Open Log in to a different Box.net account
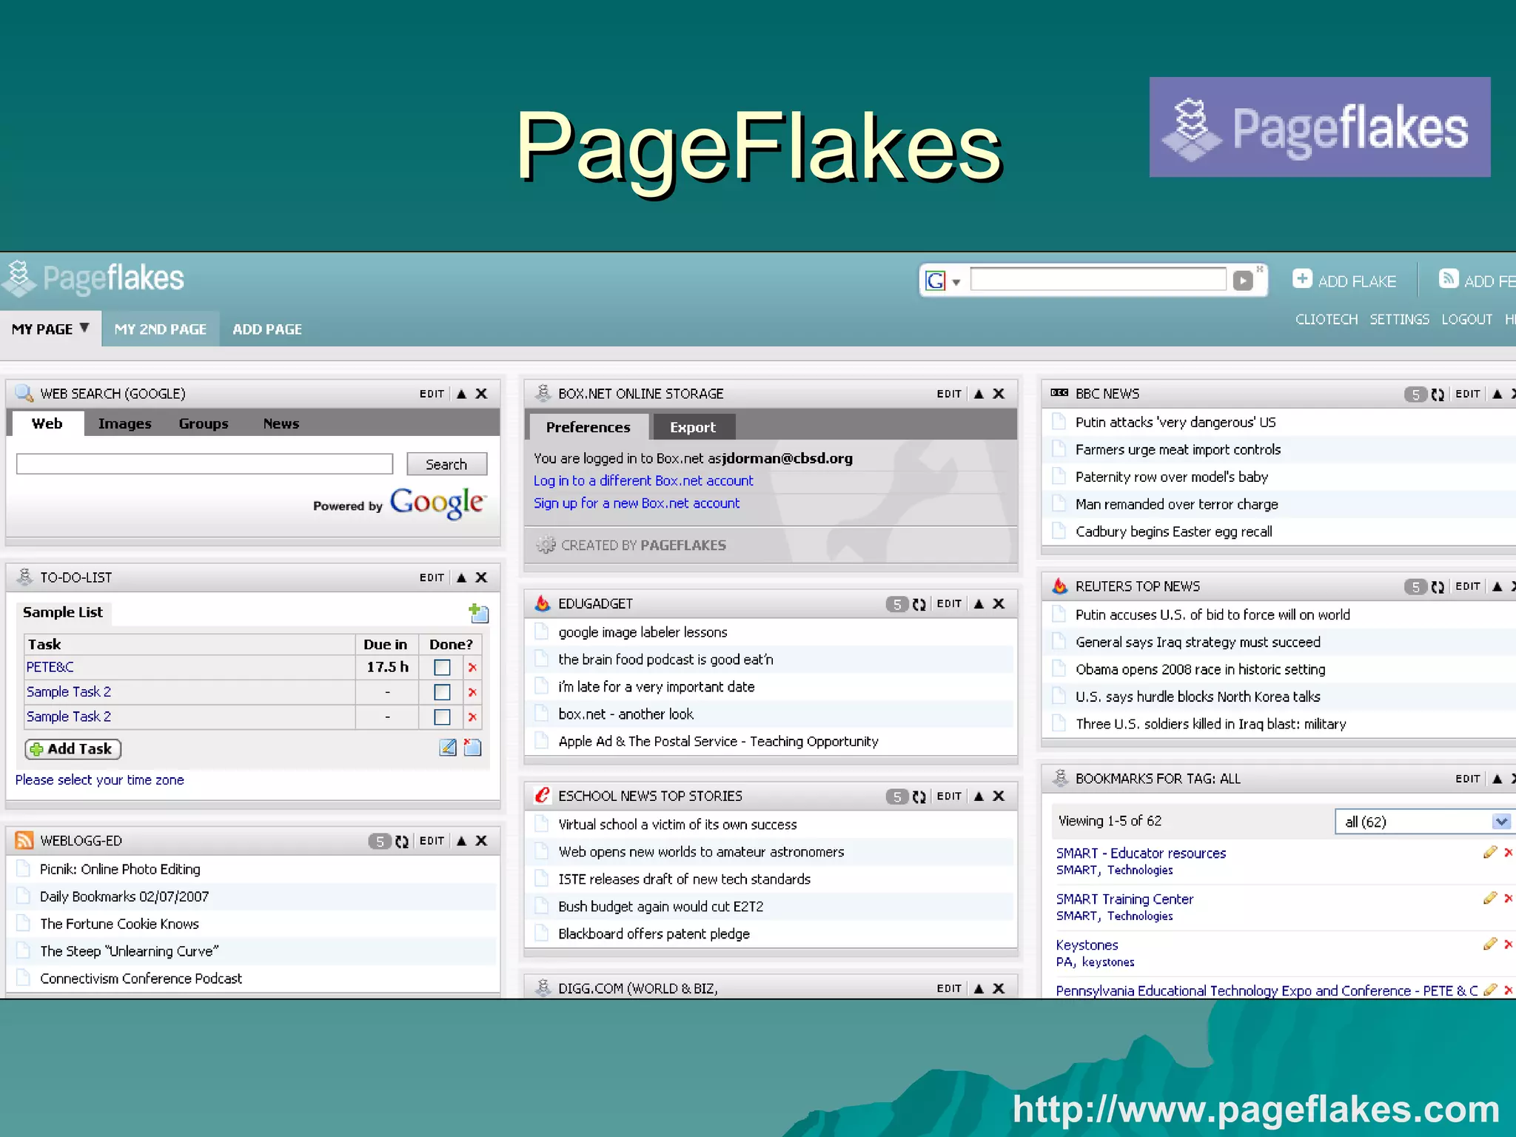Image resolution: width=1516 pixels, height=1137 pixels. tap(643, 481)
